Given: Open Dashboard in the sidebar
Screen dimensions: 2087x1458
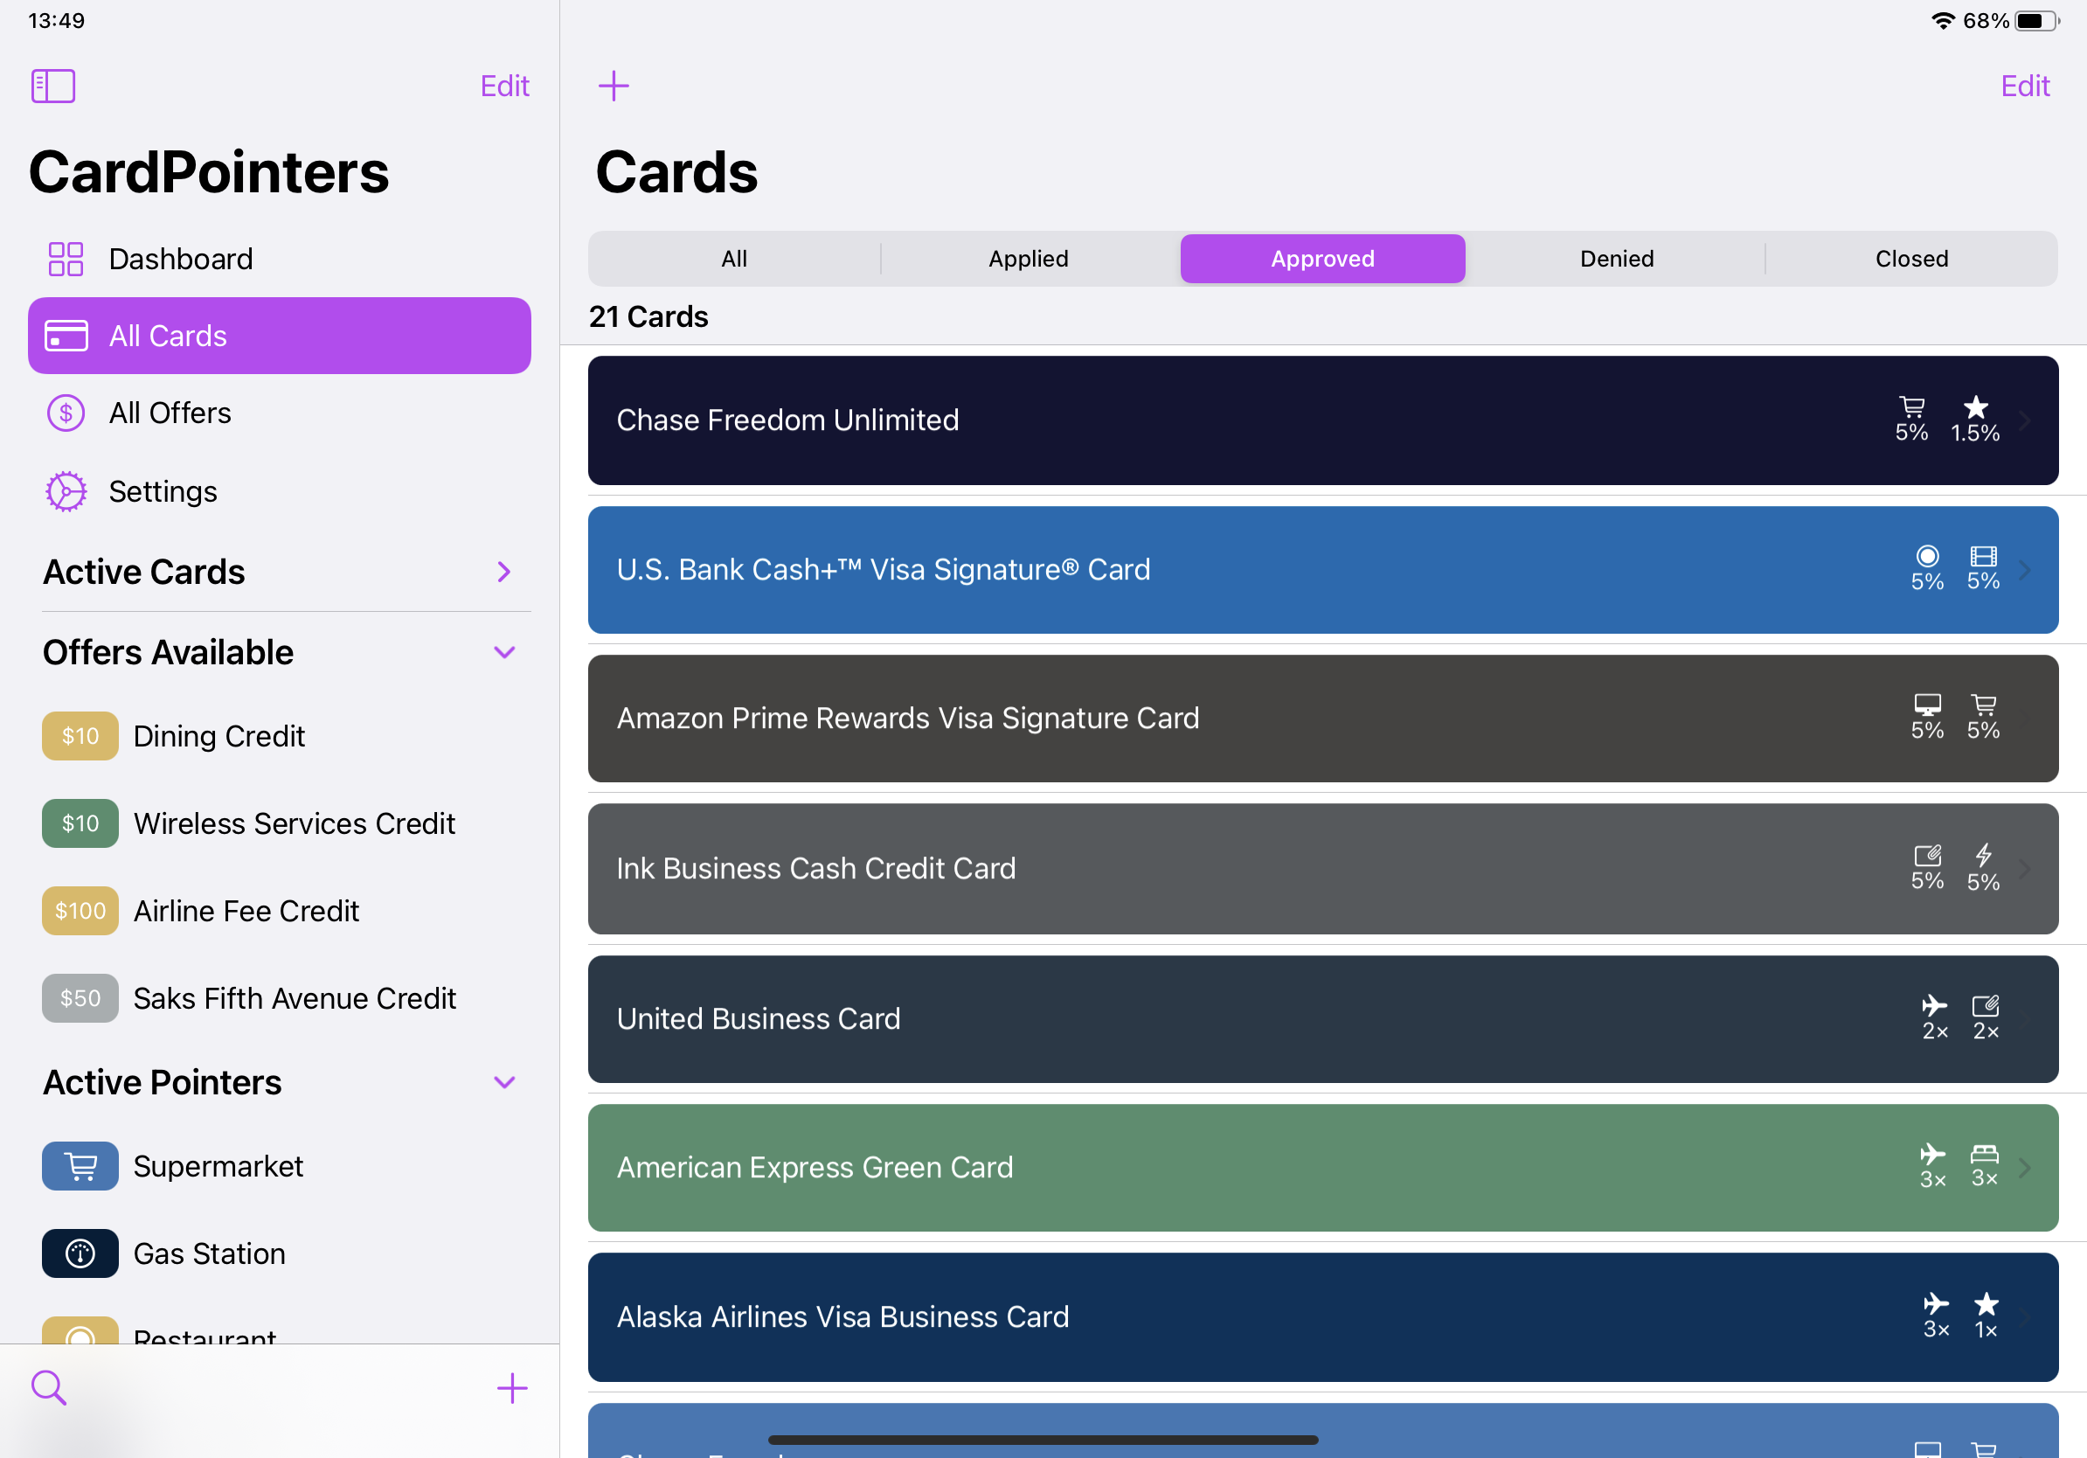Looking at the screenshot, I should [279, 259].
